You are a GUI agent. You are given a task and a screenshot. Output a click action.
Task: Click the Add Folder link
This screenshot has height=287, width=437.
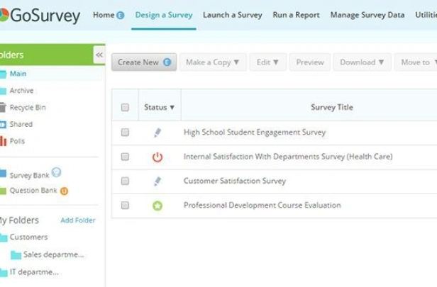78,220
